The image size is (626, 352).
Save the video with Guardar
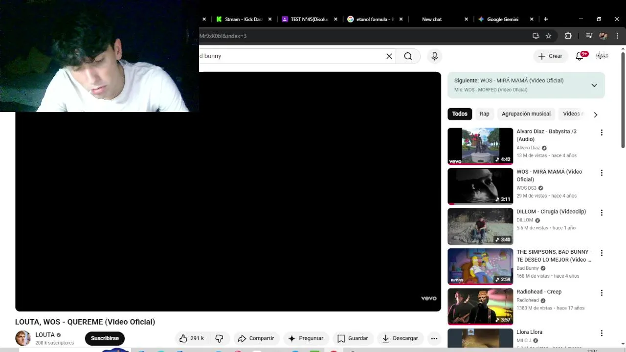(x=353, y=338)
